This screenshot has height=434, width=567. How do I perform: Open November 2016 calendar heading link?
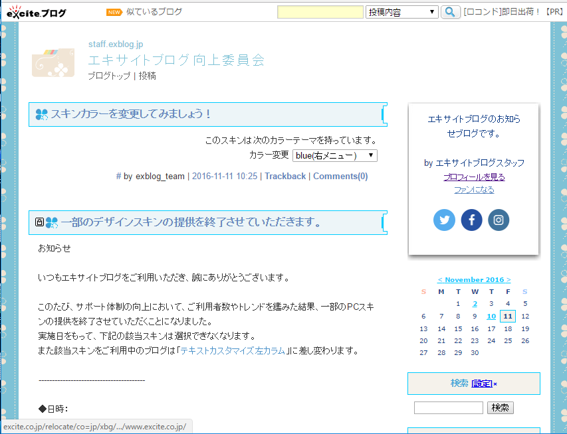pyautogui.click(x=474, y=280)
